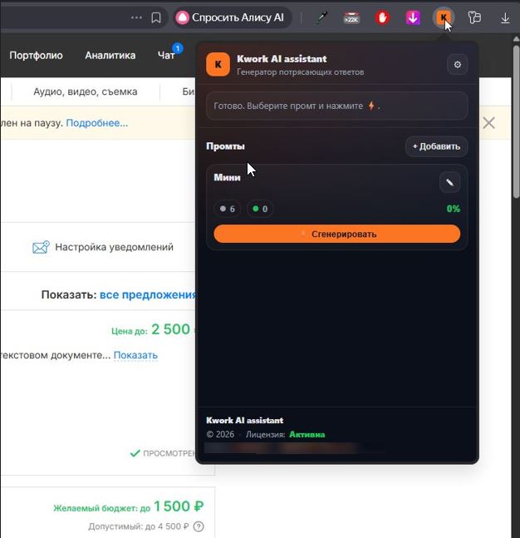Screen dimensions: 520x538
Task: Open the extensions puzzle icon
Action: (x=474, y=17)
